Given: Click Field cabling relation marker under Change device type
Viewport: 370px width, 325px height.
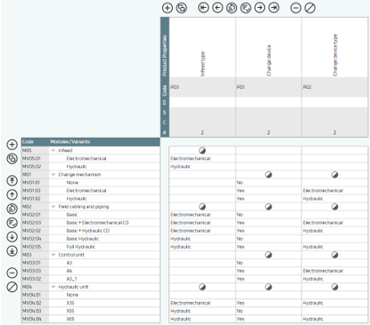Looking at the screenshot, I should (334, 207).
